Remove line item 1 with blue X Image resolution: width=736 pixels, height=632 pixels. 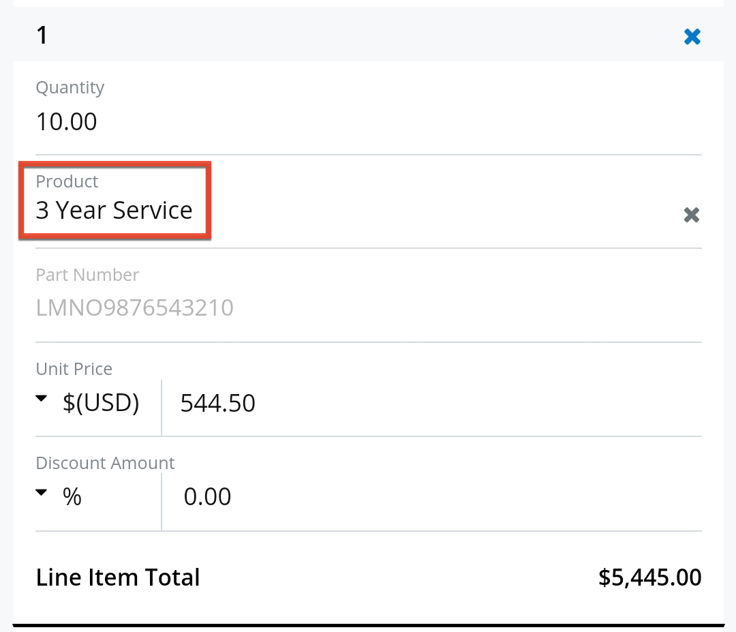click(692, 37)
